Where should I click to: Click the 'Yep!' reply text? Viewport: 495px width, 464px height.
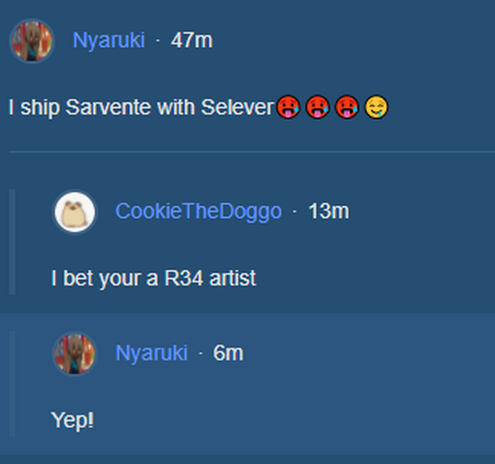tap(72, 421)
